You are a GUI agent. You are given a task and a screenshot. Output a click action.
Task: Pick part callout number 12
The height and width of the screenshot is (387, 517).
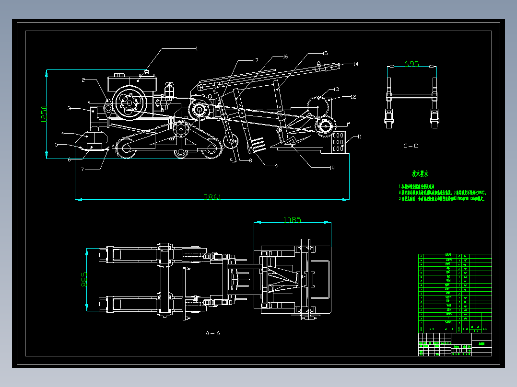click(353, 97)
